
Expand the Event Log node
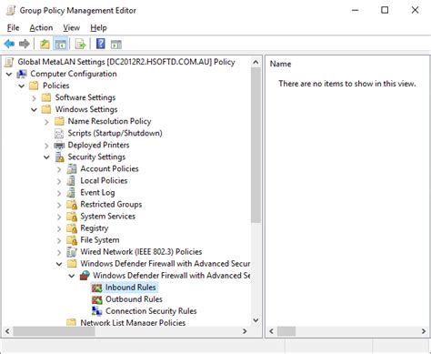59,193
